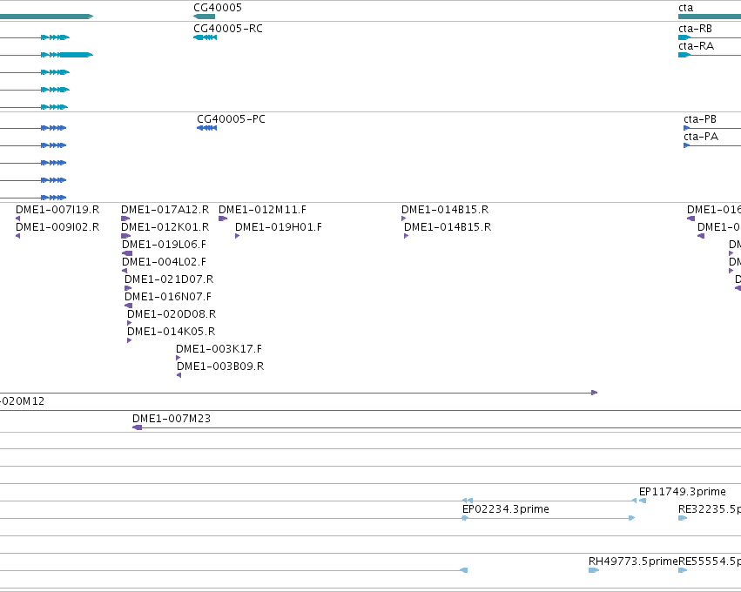
Task: Select the RE32235.5prime arrow glyph
Action: 683,518
